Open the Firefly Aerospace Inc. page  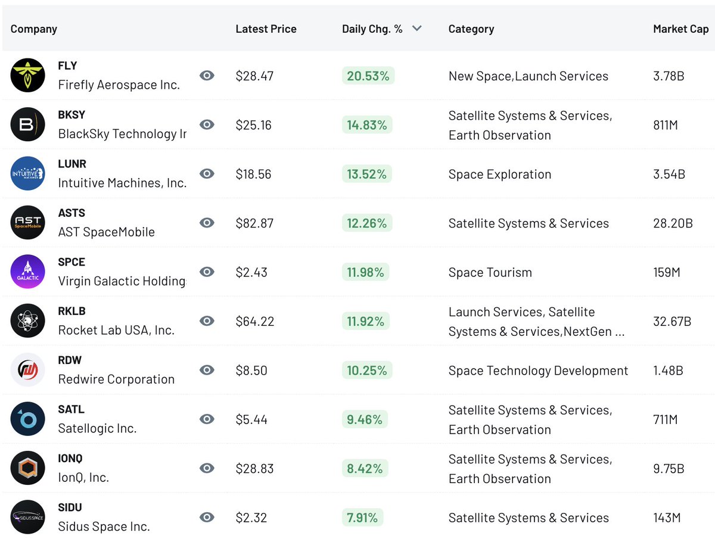click(119, 85)
